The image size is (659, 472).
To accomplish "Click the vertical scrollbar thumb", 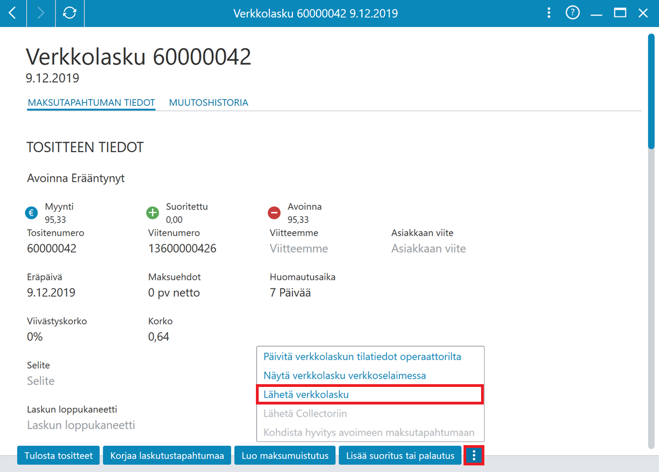I will pyautogui.click(x=651, y=91).
